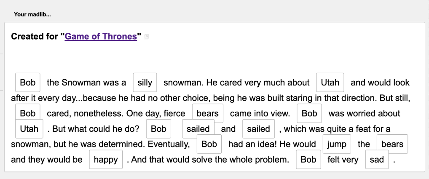This screenshot has width=429, height=179.
Task: Open the Game of Thrones link
Action: point(101,36)
